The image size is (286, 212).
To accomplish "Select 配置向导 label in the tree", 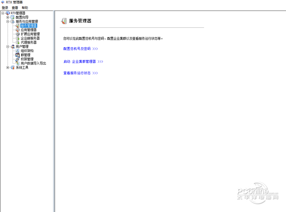I will pos(22,17).
